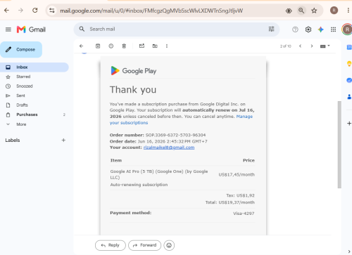Open Gmail support help icon
The width and height of the screenshot is (352, 255).
point(295,30)
